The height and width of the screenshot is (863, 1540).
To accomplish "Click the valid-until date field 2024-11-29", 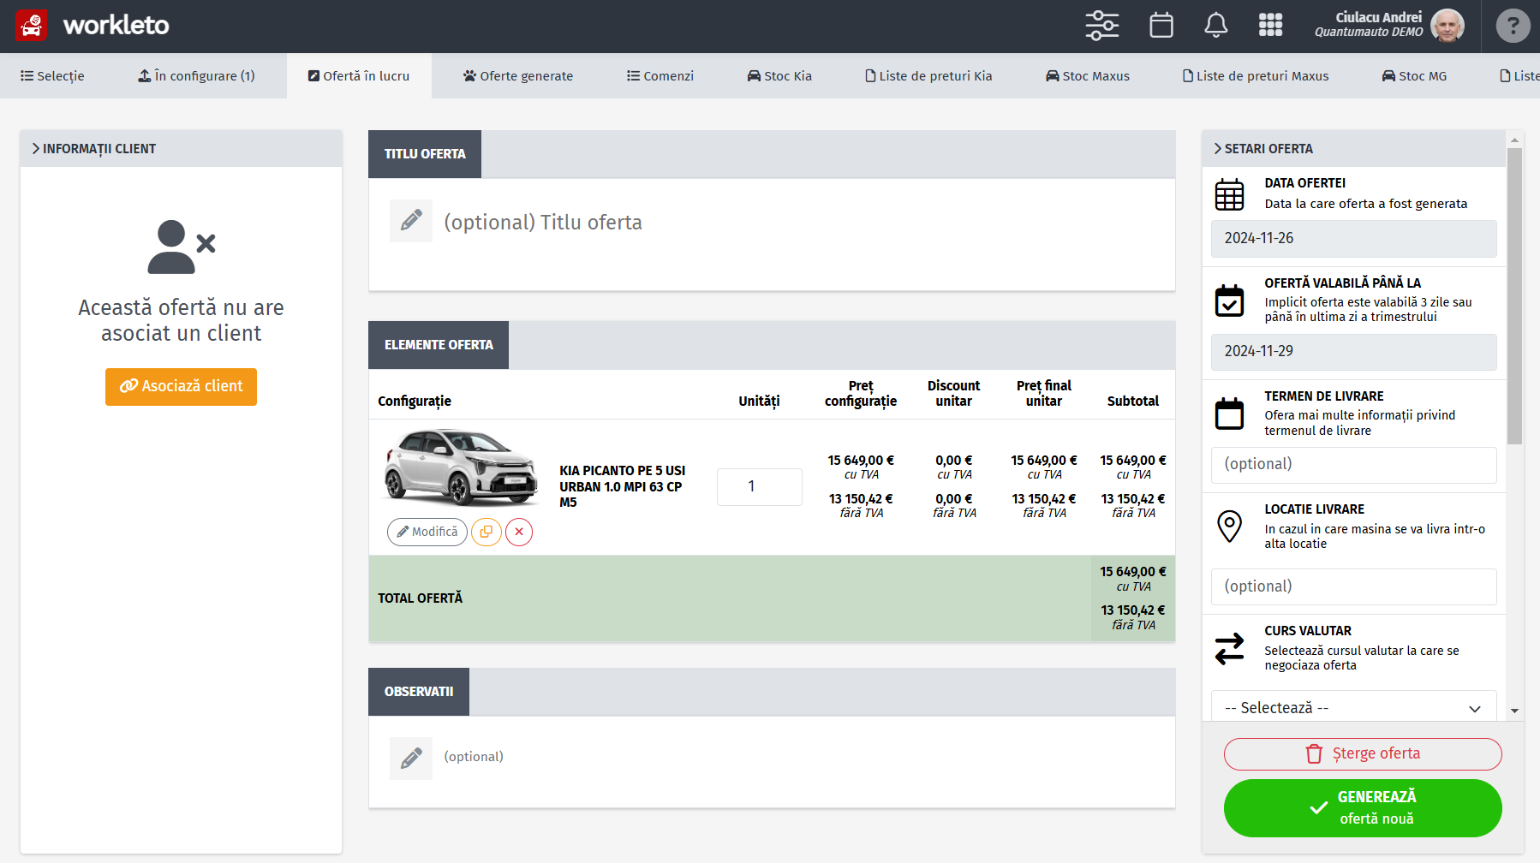I will click(1353, 351).
